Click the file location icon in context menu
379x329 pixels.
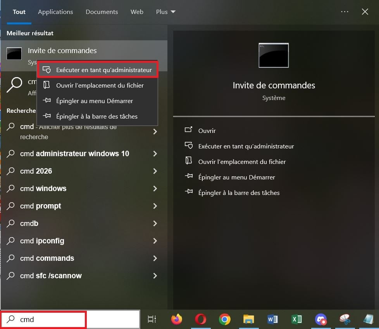(x=47, y=85)
